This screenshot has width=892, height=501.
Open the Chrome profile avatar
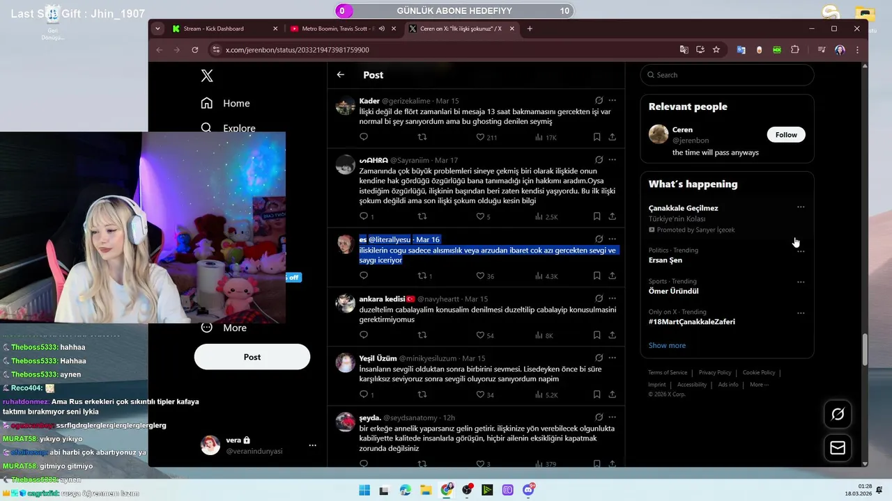click(x=840, y=49)
